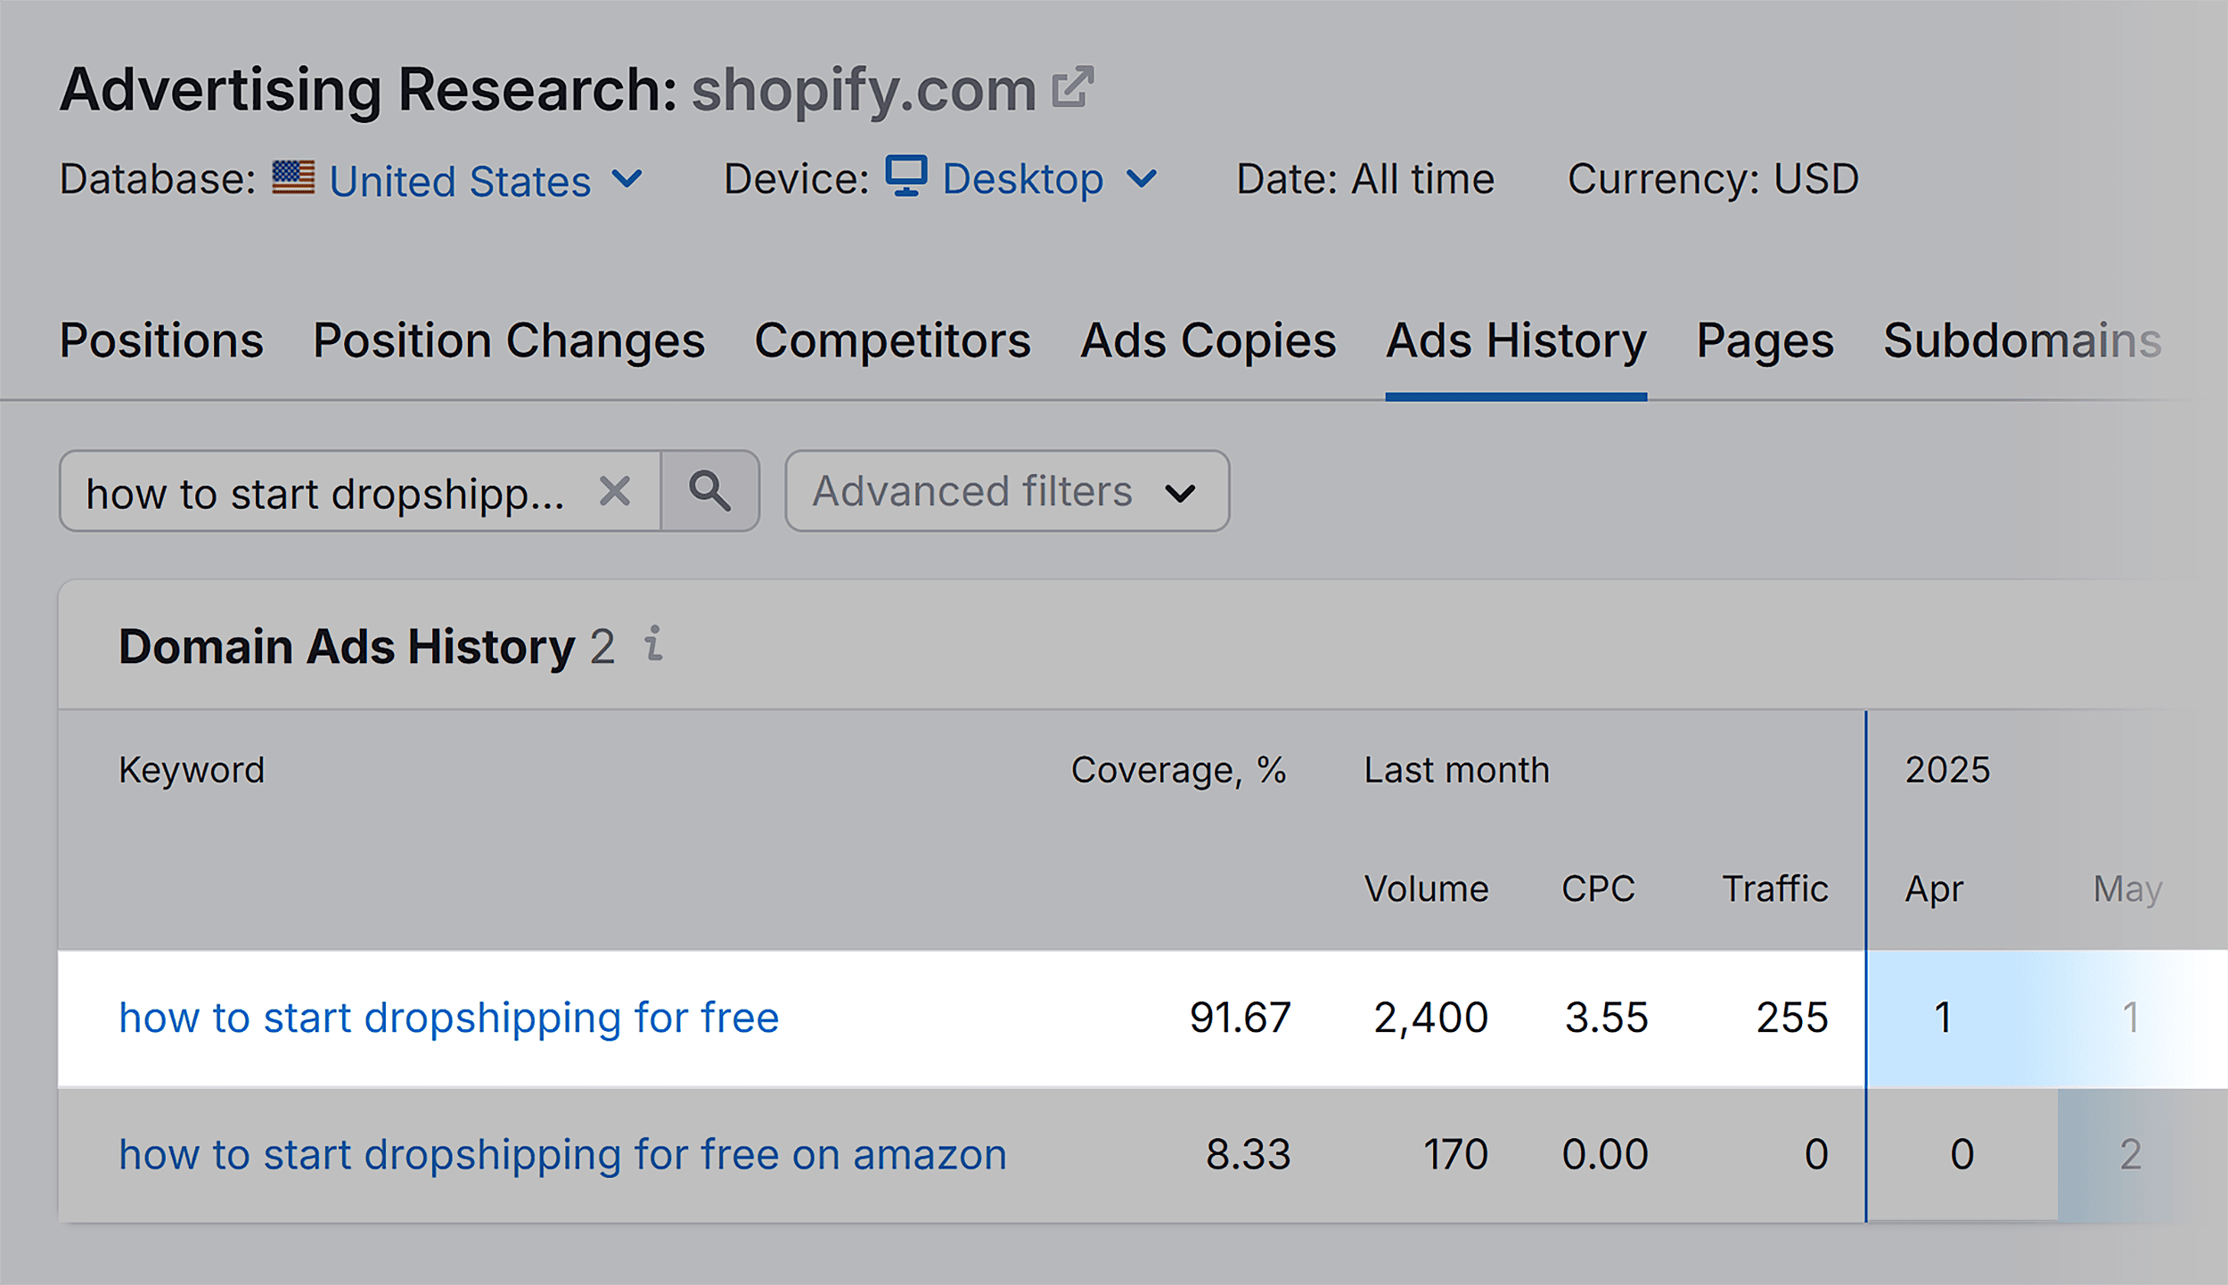Switch to the Ads Copies tab

coord(1207,340)
